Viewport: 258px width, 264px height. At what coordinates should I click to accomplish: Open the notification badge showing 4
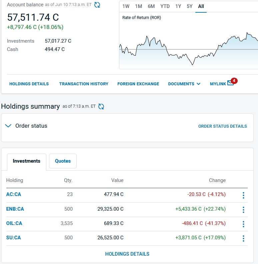(234, 81)
